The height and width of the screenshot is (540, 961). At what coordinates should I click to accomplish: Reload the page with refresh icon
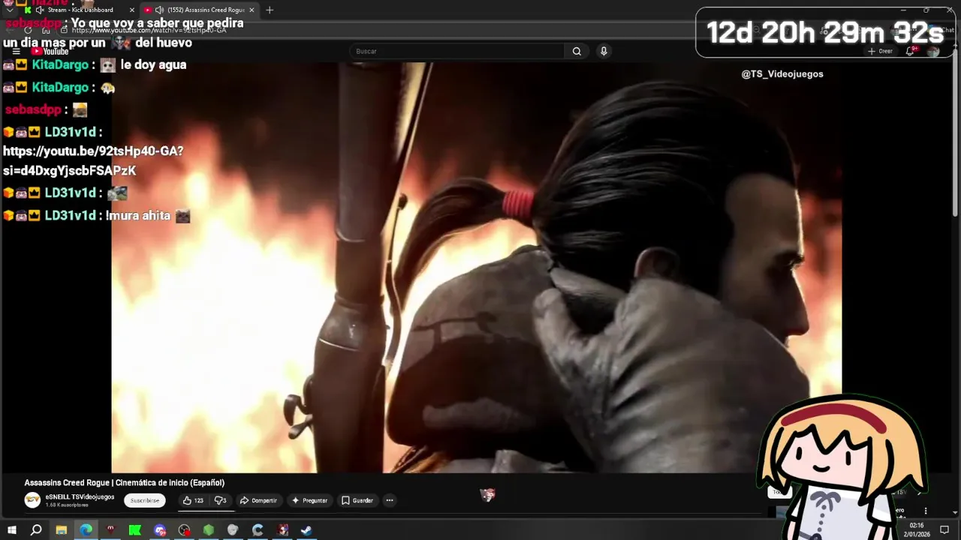tap(28, 30)
